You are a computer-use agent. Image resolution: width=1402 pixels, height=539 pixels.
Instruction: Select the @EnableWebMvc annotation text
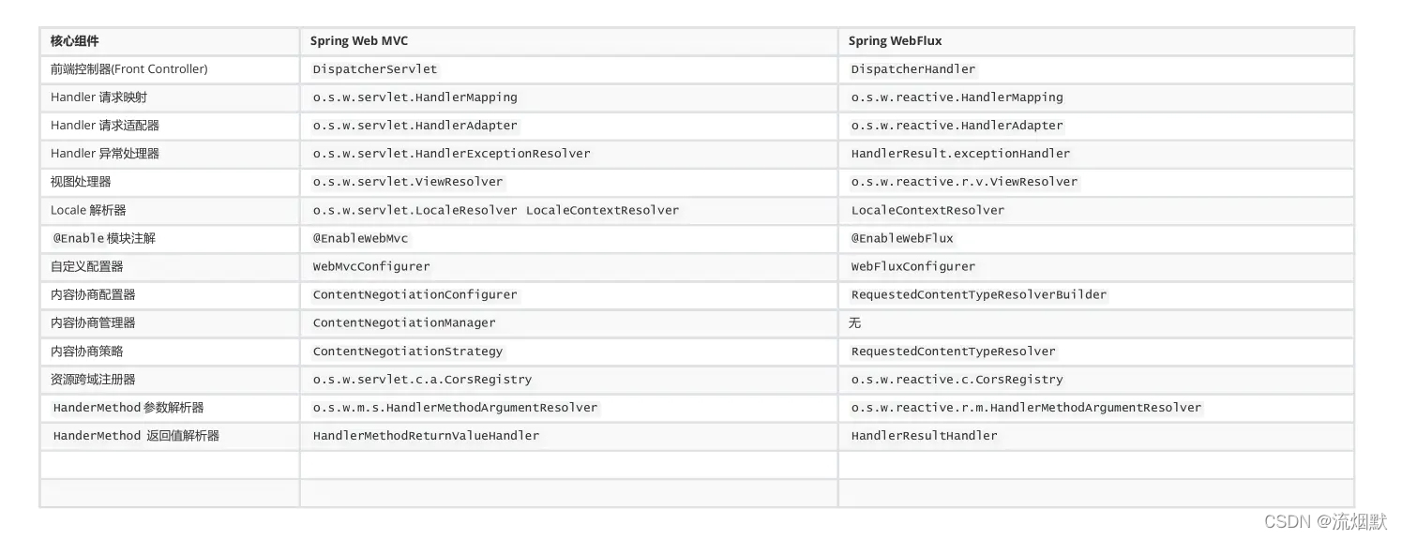pyautogui.click(x=361, y=238)
